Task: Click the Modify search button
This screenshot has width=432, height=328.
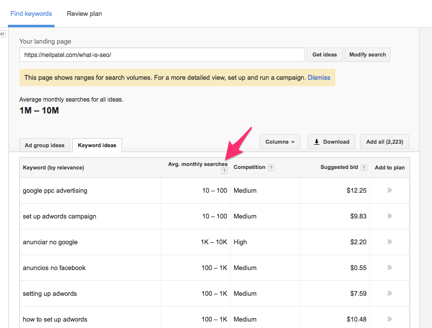Action: pyautogui.click(x=367, y=55)
